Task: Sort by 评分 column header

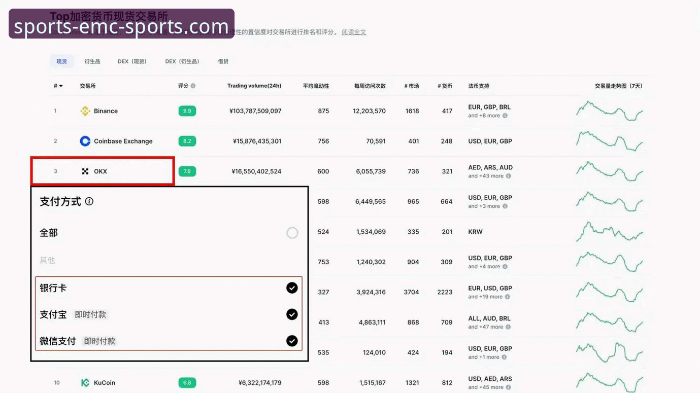Action: point(183,86)
